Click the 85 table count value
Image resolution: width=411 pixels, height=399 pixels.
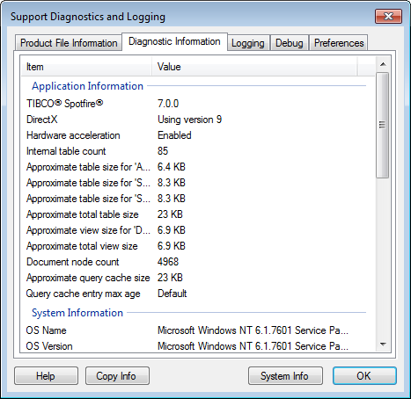point(163,151)
